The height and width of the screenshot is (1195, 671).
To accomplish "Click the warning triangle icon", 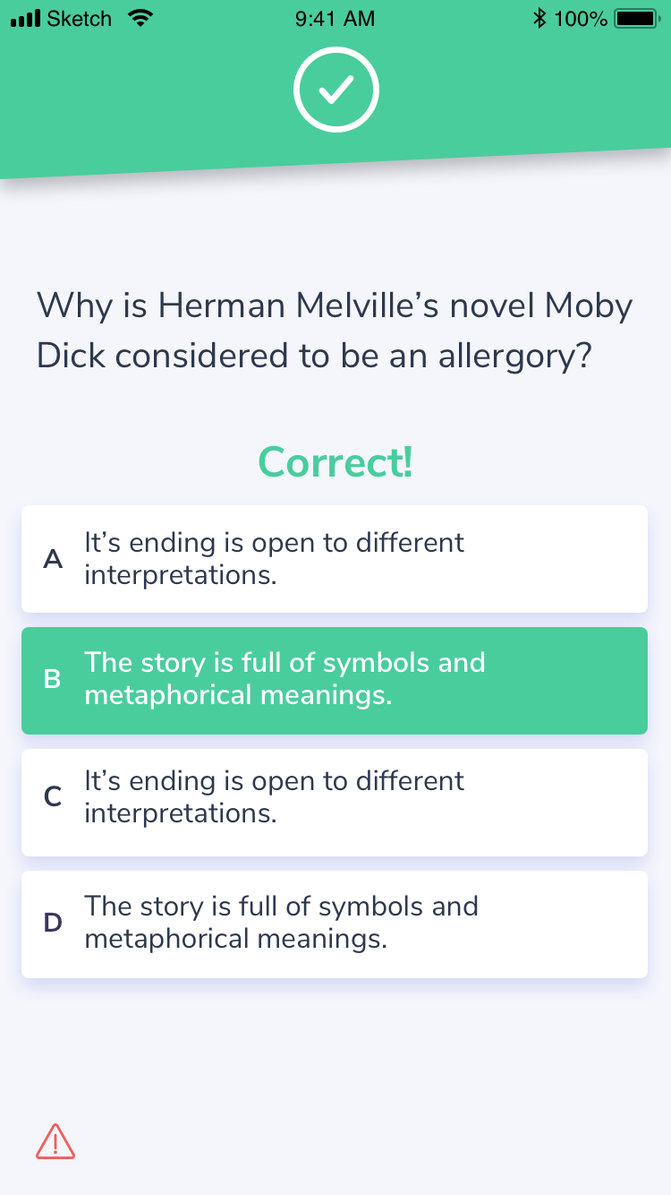I will click(x=56, y=1141).
